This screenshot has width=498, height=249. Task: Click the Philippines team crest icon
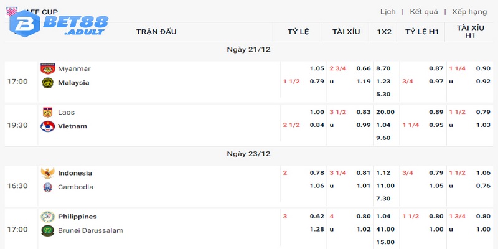(x=47, y=217)
